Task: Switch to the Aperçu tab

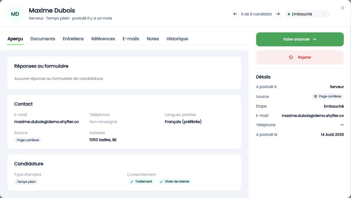Action: point(15,39)
